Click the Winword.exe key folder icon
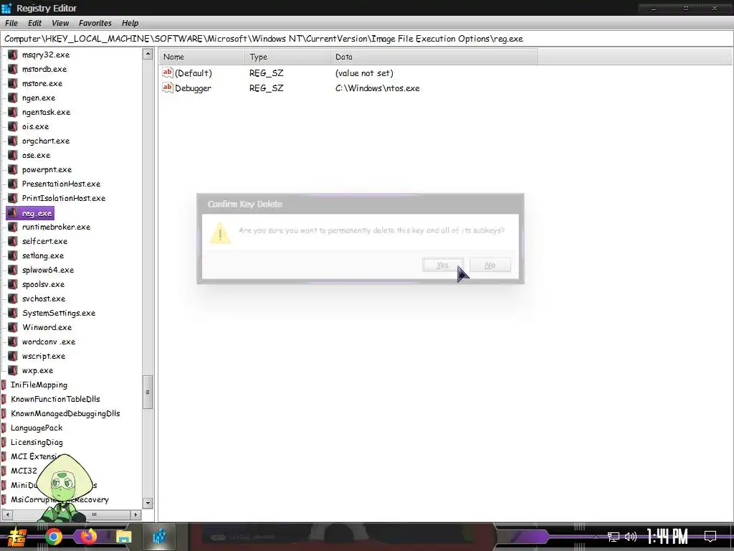The height and width of the screenshot is (551, 734). 13,327
